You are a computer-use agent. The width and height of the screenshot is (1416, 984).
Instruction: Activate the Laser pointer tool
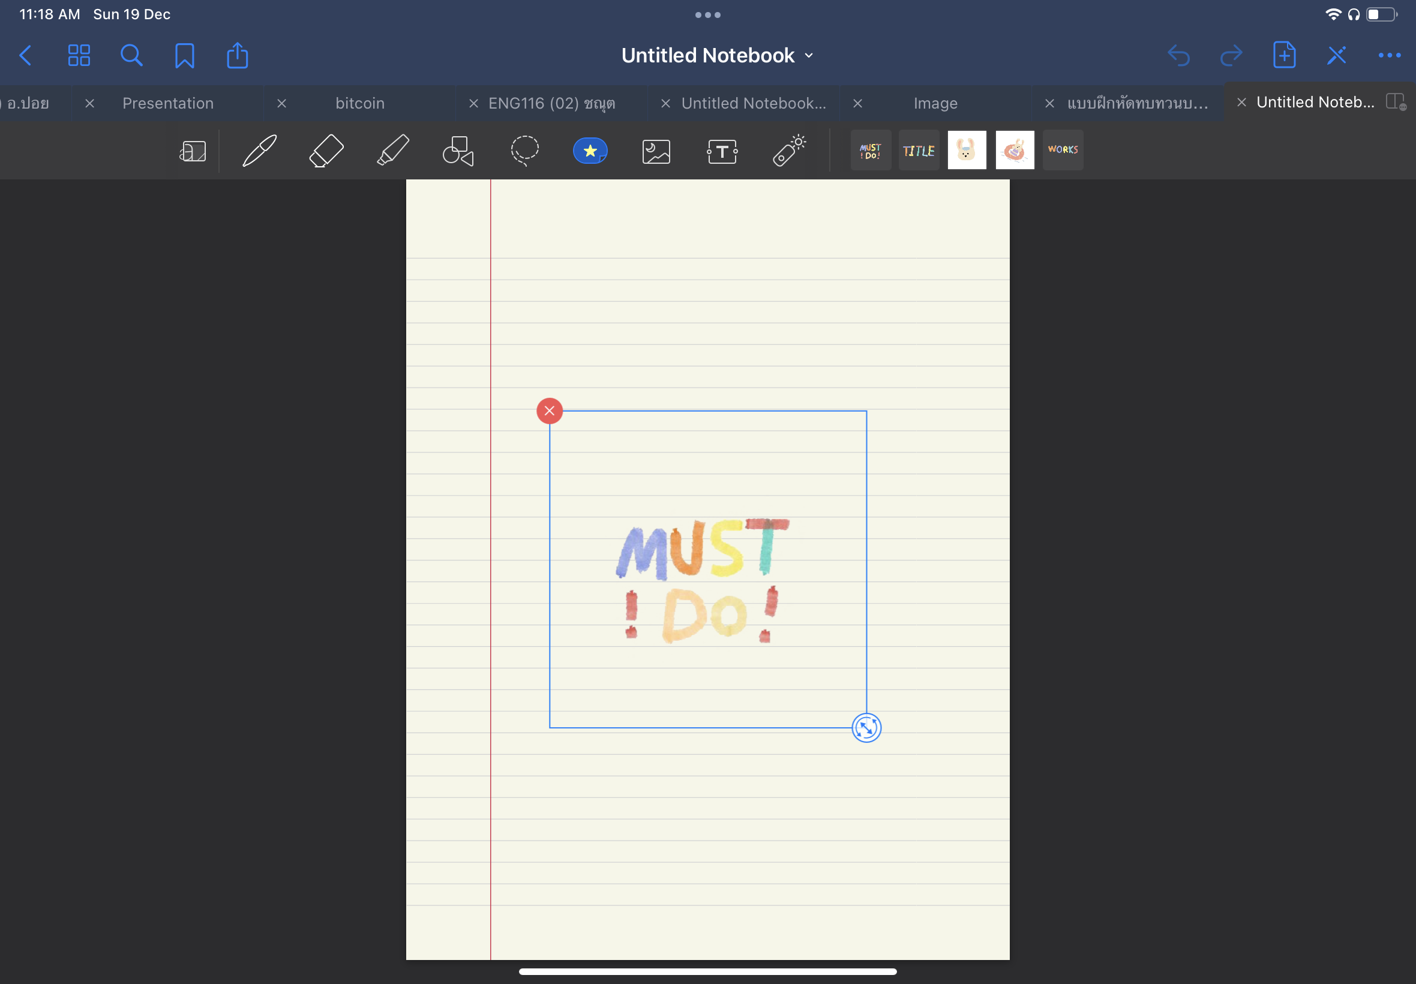pyautogui.click(x=789, y=151)
